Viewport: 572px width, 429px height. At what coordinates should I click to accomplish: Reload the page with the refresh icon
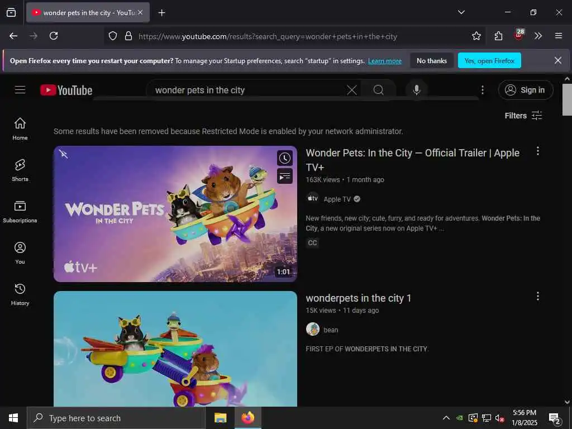pos(54,36)
